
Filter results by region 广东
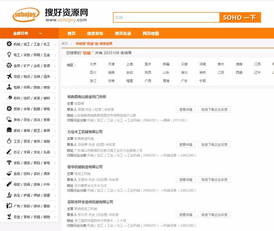point(184,81)
